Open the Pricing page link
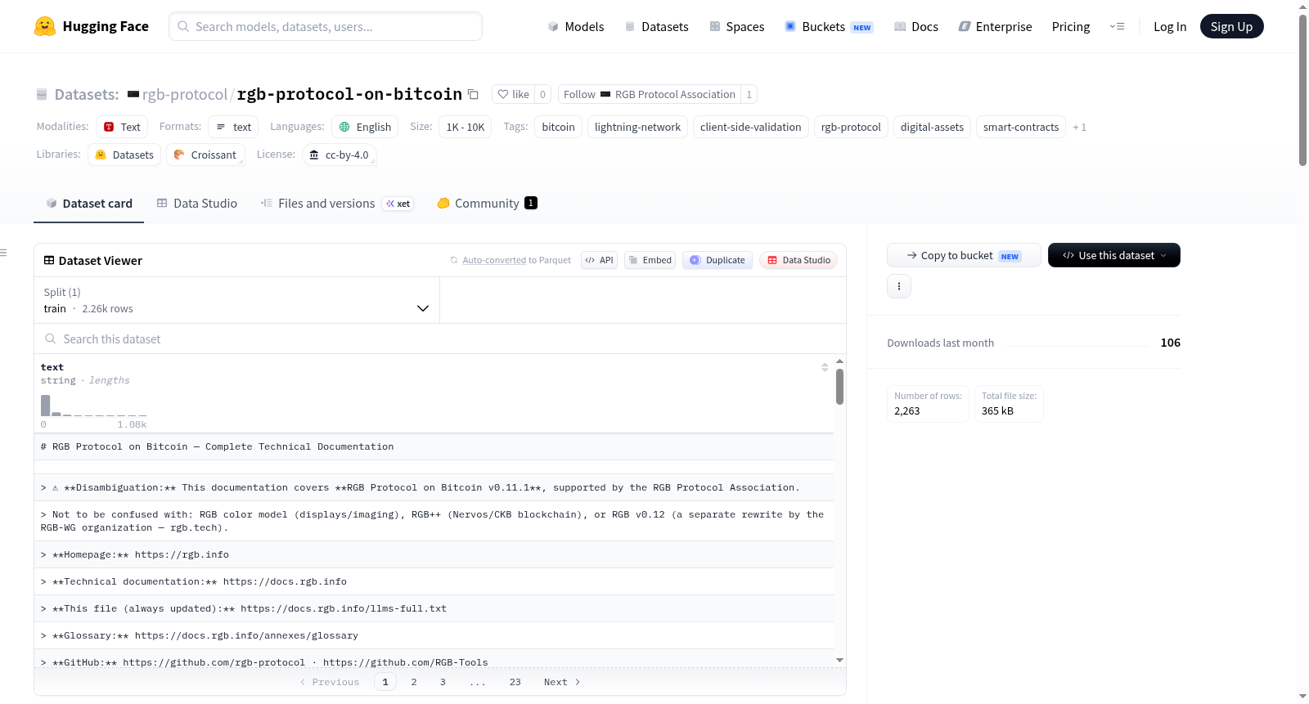The image size is (1309, 704). pos(1071,26)
